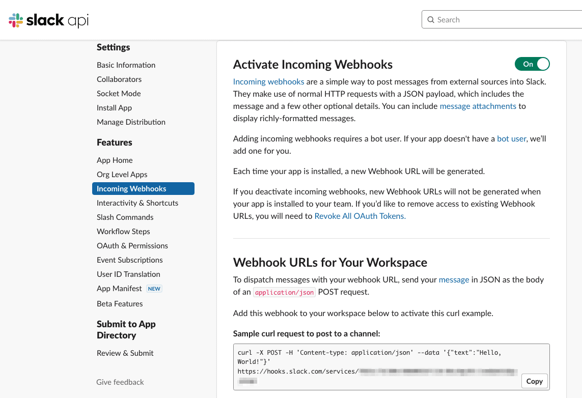
Task: Toggle off Activate Incoming Webhooks
Action: click(532, 64)
